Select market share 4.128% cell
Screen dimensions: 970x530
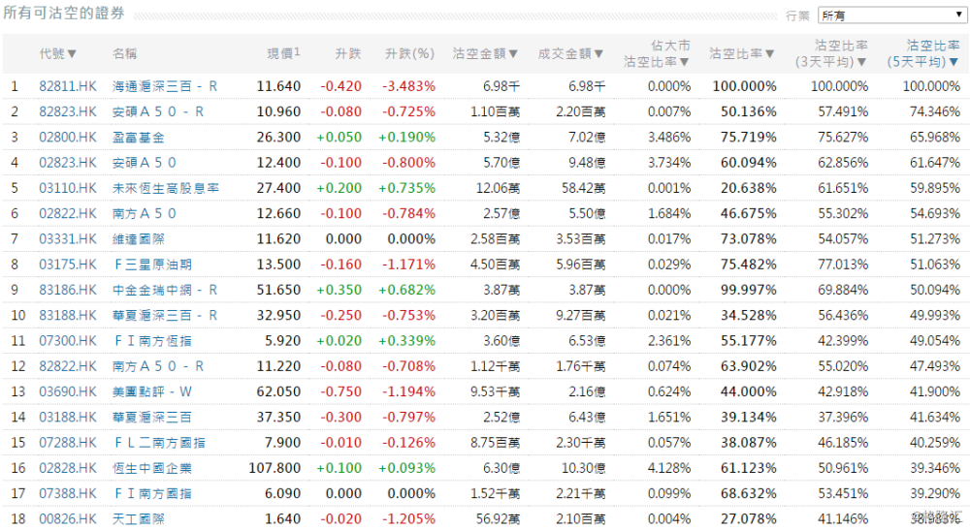(669, 468)
